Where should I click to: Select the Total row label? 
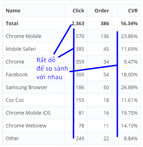pyautogui.click(x=12, y=23)
